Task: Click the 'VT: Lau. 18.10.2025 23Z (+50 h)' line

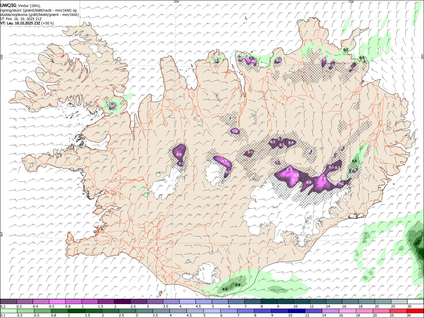Action: (x=27, y=23)
